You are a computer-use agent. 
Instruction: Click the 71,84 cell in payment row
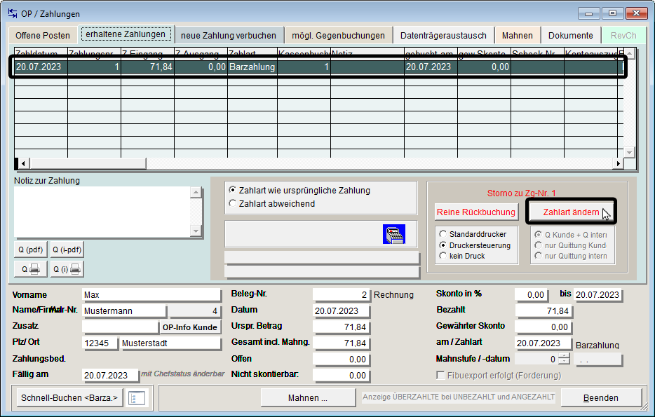tap(147, 67)
